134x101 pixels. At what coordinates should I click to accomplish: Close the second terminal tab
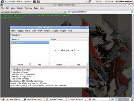(132, 12)
